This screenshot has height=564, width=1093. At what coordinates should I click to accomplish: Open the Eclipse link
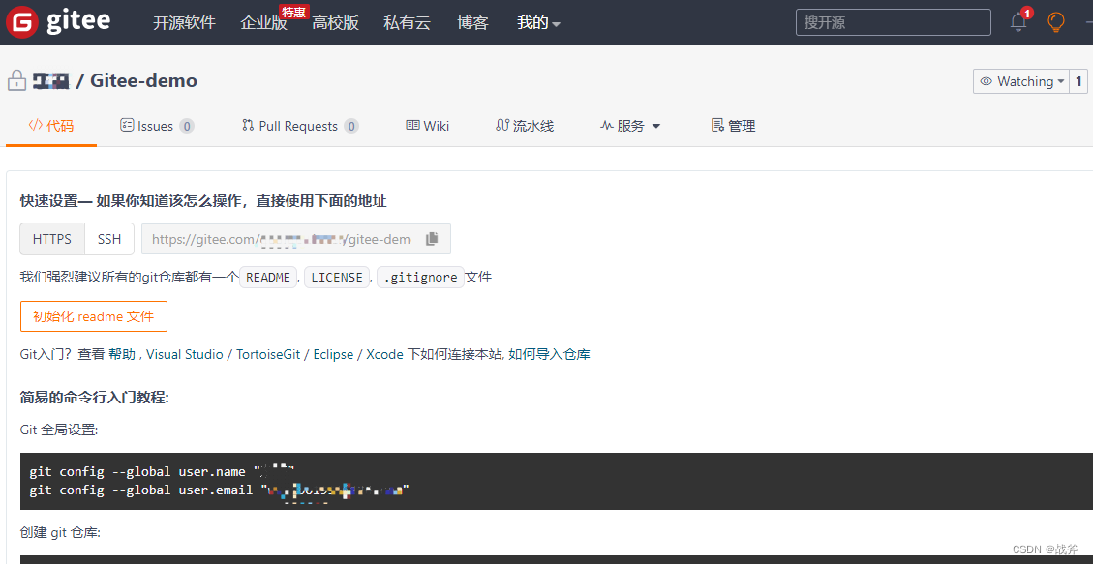tap(333, 354)
